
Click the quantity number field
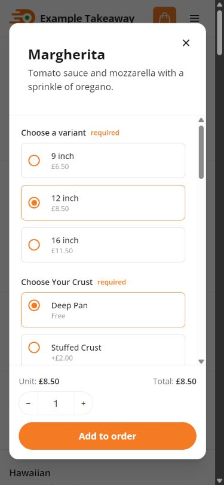[x=56, y=404]
